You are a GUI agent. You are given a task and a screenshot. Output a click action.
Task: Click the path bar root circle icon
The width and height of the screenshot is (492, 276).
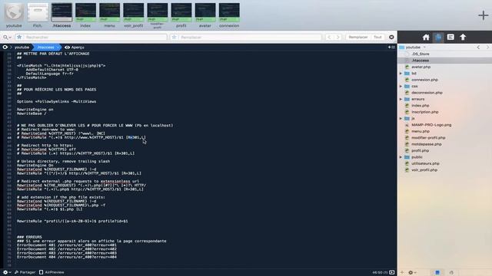(x=5, y=48)
